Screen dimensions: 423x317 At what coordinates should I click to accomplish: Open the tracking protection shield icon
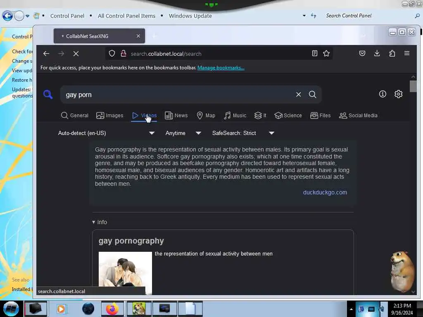(112, 54)
